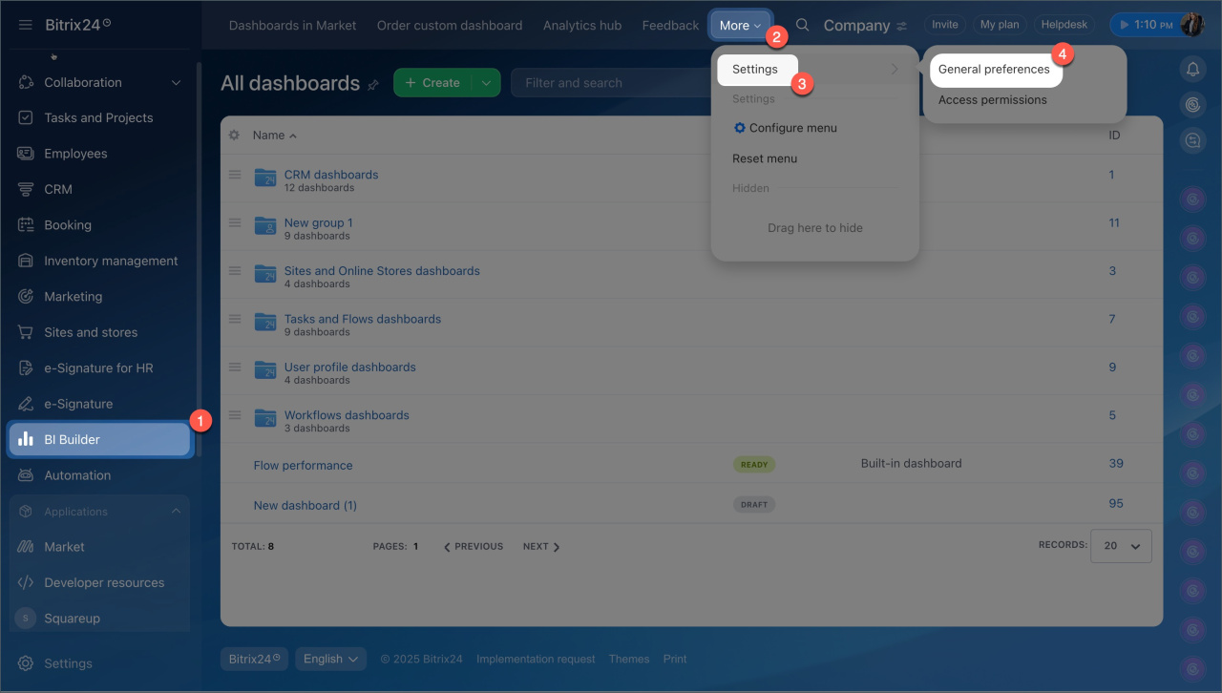The image size is (1222, 693).
Task: Click Configure menu option
Action: 792,128
